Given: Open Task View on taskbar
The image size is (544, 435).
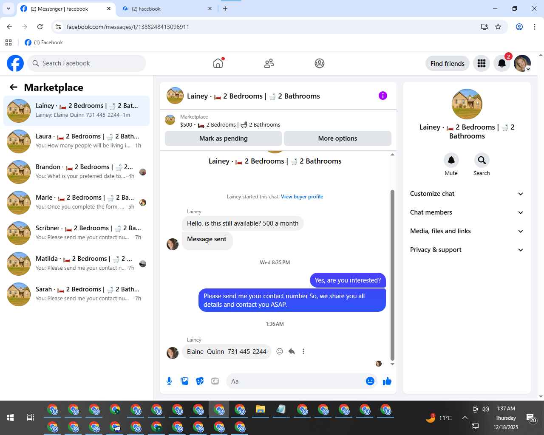Looking at the screenshot, I should [x=31, y=418].
